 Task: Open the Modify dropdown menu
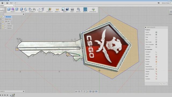click(23, 12)
